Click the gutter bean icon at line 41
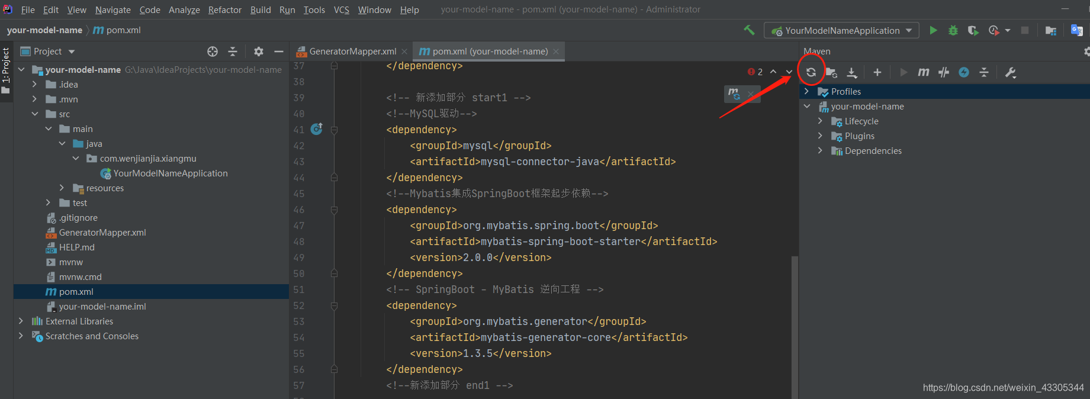Screen dimensions: 1090x399 tap(317, 129)
